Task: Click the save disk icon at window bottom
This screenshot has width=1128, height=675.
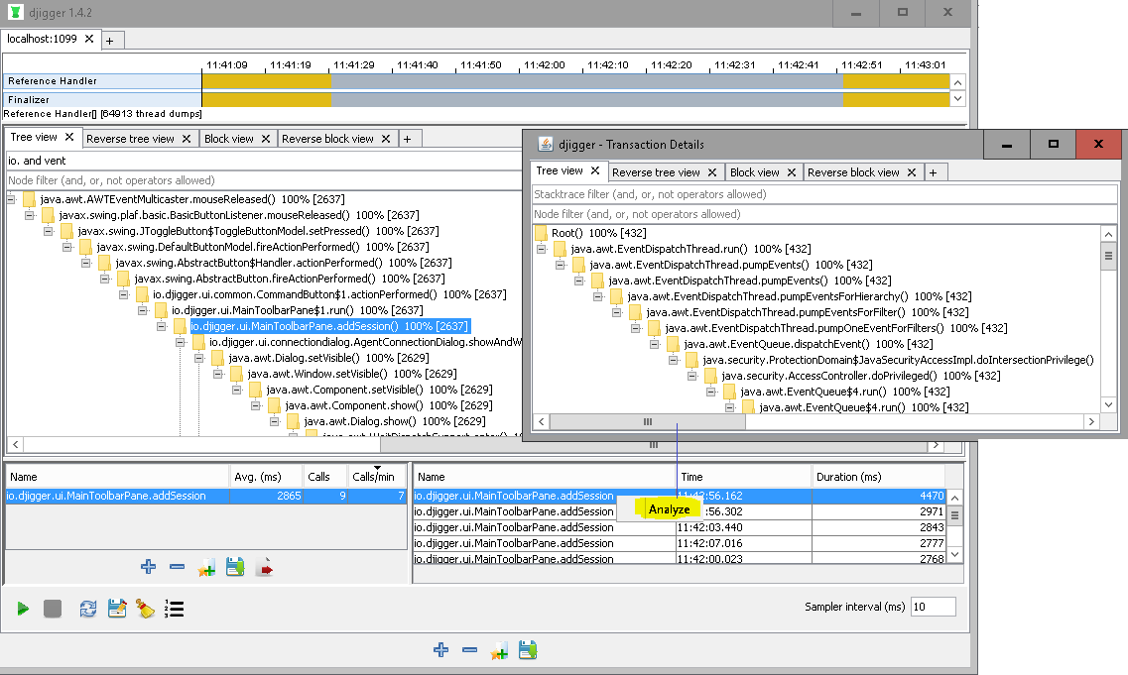Action: 528,650
